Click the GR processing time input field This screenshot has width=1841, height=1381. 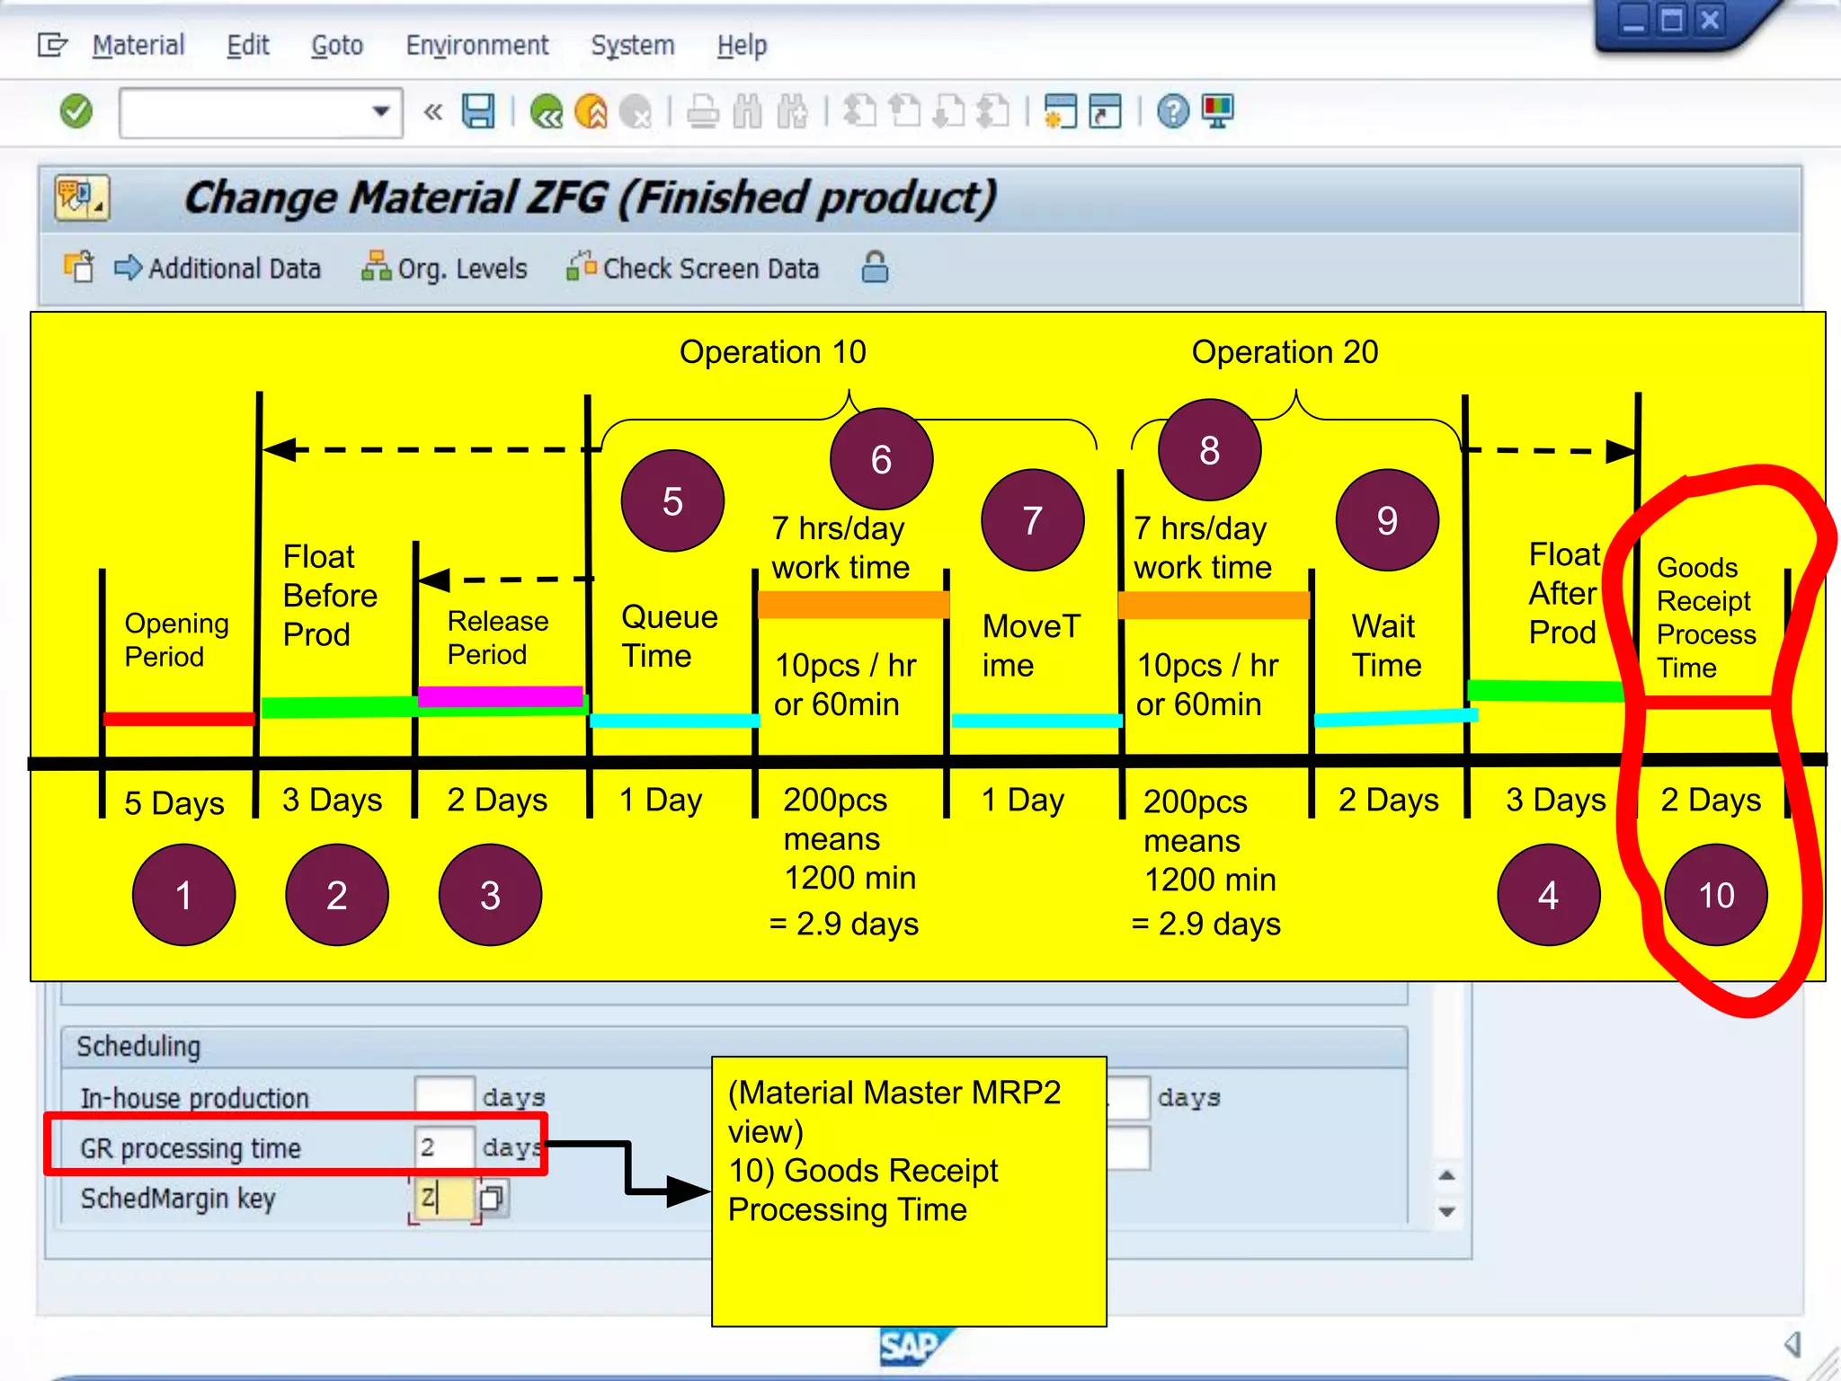pos(443,1147)
